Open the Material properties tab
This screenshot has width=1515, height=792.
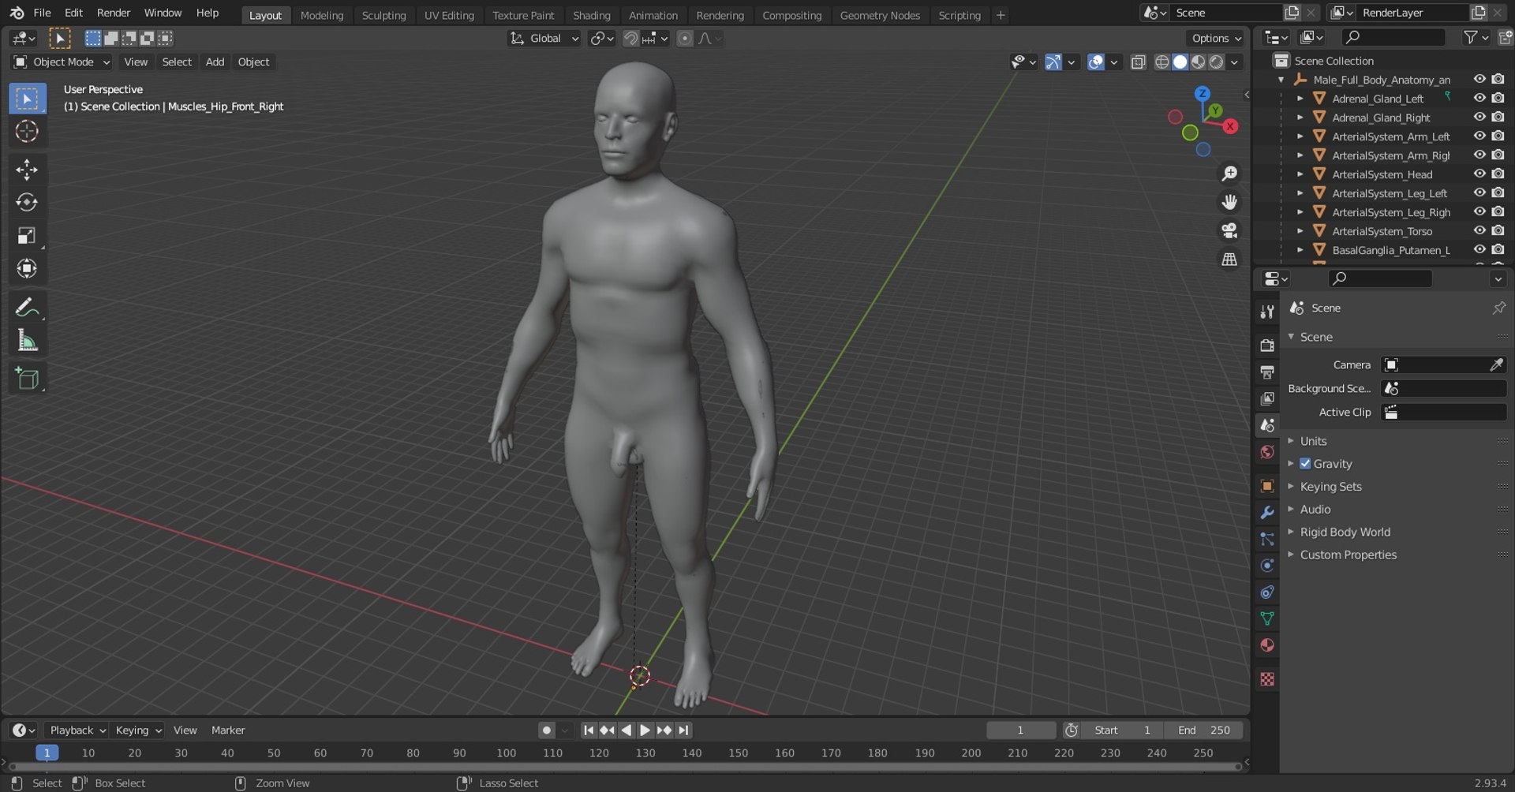click(x=1267, y=645)
